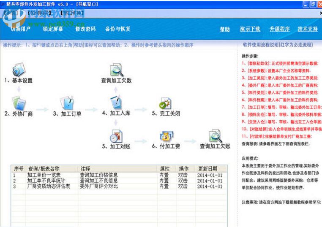Open the 加工订单 icon
Viewport: 322px width, 227px height.
[67, 103]
